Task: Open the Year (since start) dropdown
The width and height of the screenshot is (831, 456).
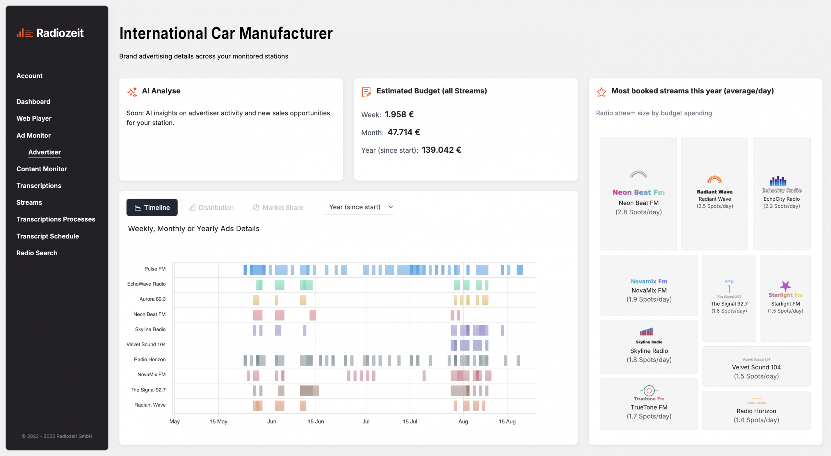Action: click(x=358, y=207)
